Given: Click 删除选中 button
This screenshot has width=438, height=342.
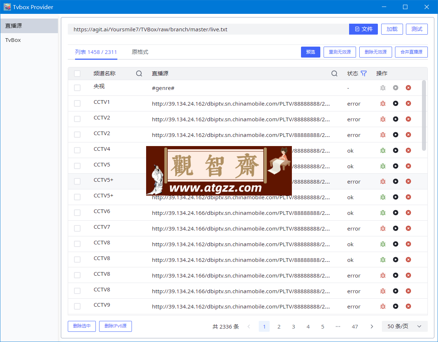Looking at the screenshot, I should tap(82, 326).
